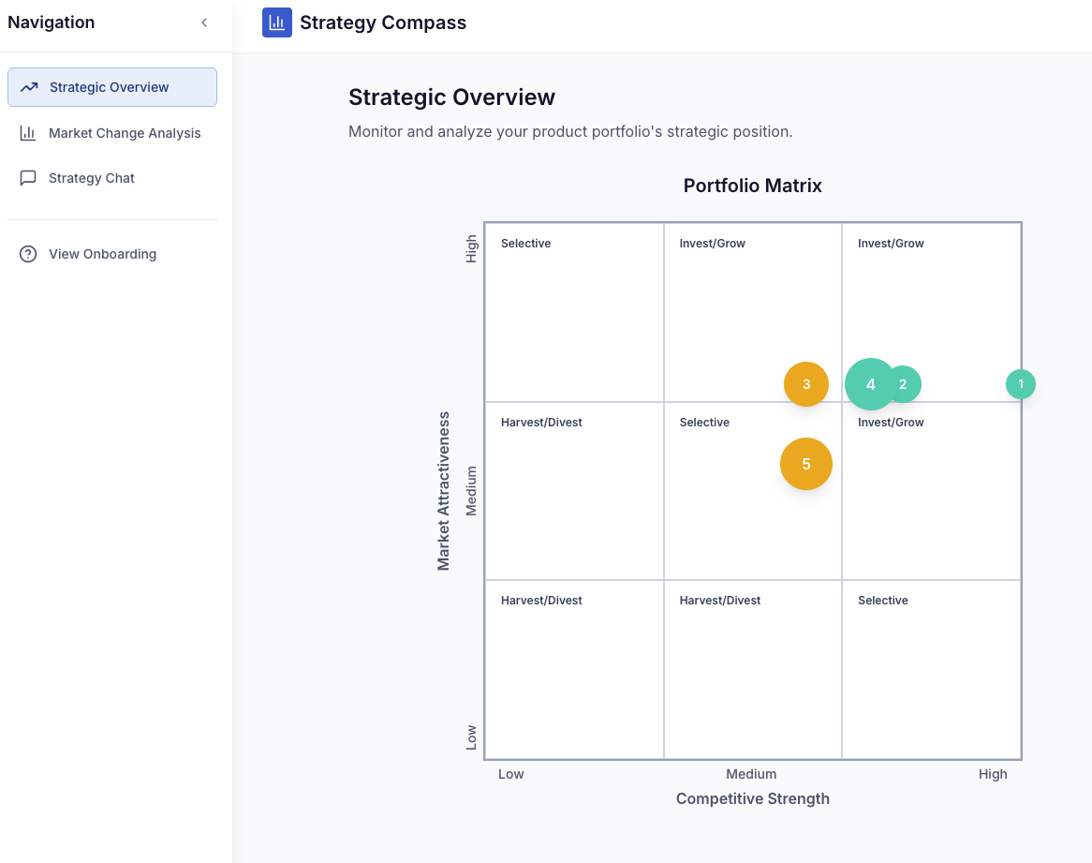Select orange bubble 3 on the chart
The width and height of the screenshot is (1092, 863).
tap(806, 384)
